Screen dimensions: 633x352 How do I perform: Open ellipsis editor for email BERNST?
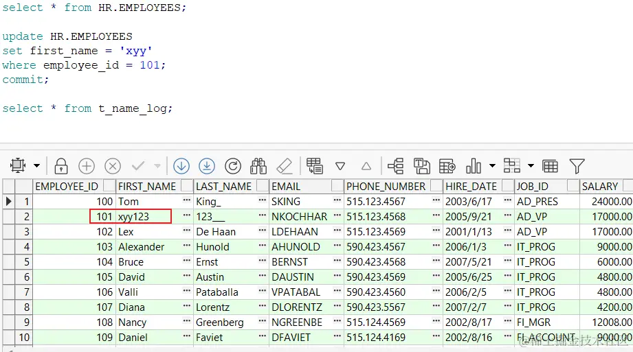tap(337, 261)
